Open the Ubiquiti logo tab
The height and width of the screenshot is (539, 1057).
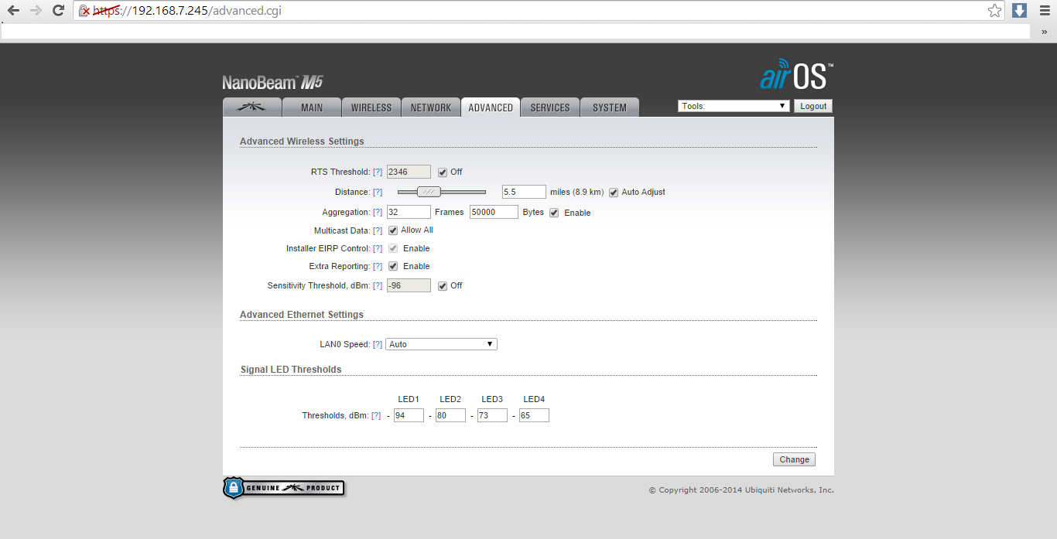pos(251,107)
